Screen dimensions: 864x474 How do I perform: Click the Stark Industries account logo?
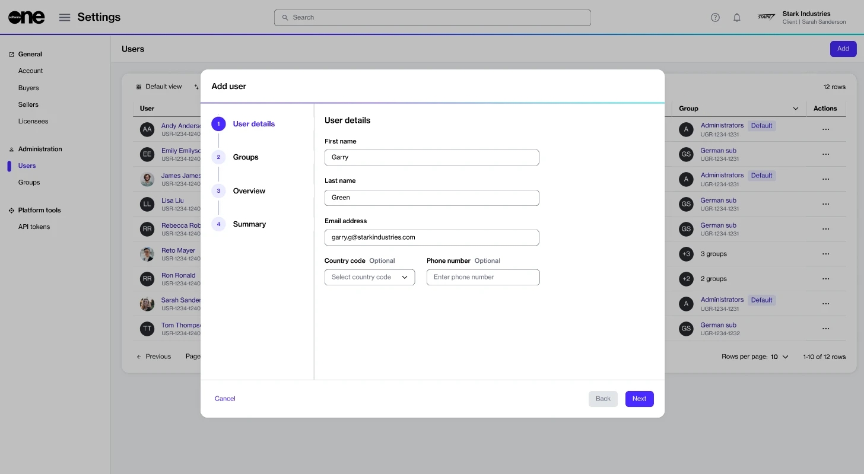click(x=766, y=17)
